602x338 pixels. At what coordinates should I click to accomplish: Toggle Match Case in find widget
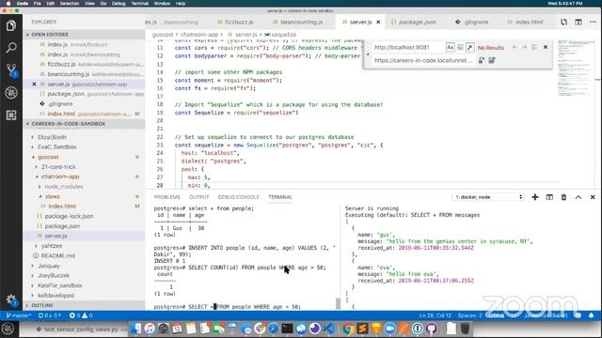[450, 47]
